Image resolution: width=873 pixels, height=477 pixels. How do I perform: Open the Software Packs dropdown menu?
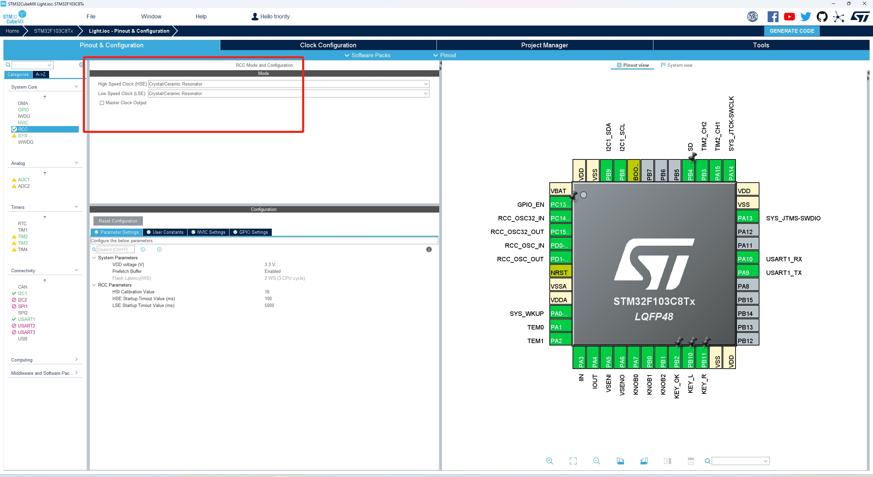(367, 55)
